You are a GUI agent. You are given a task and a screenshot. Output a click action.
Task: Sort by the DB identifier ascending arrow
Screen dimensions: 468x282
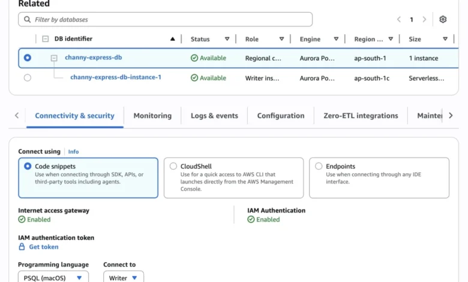173,39
